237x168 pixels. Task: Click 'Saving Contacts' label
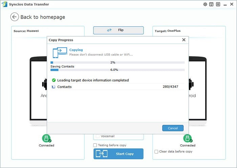click(x=62, y=66)
